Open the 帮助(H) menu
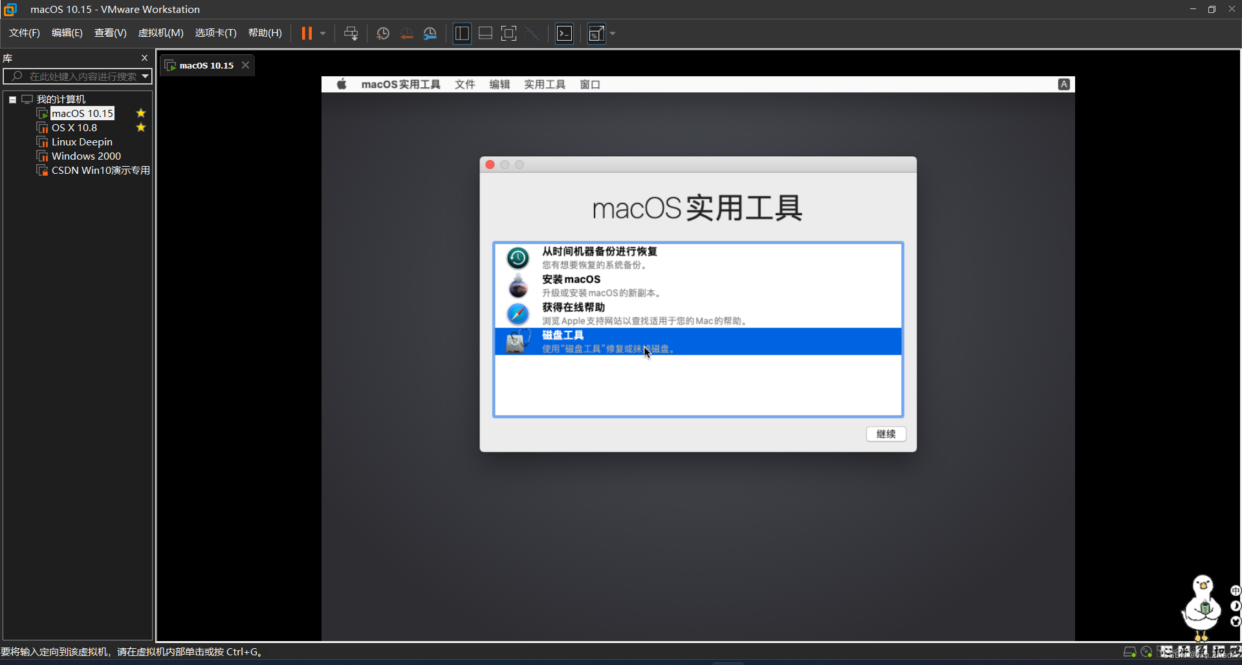The width and height of the screenshot is (1242, 665). coord(265,33)
